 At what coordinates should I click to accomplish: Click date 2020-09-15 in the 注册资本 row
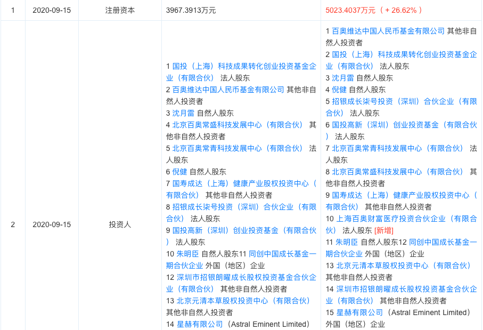click(x=52, y=10)
